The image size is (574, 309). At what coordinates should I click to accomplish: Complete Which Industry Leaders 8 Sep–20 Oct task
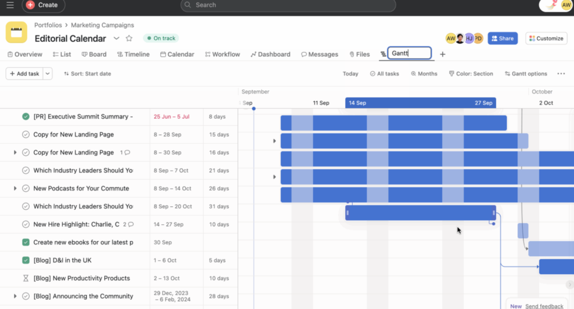pos(26,206)
